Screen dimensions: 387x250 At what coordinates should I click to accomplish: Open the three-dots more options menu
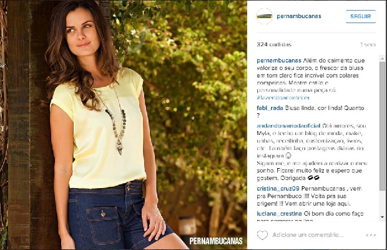coord(371,235)
